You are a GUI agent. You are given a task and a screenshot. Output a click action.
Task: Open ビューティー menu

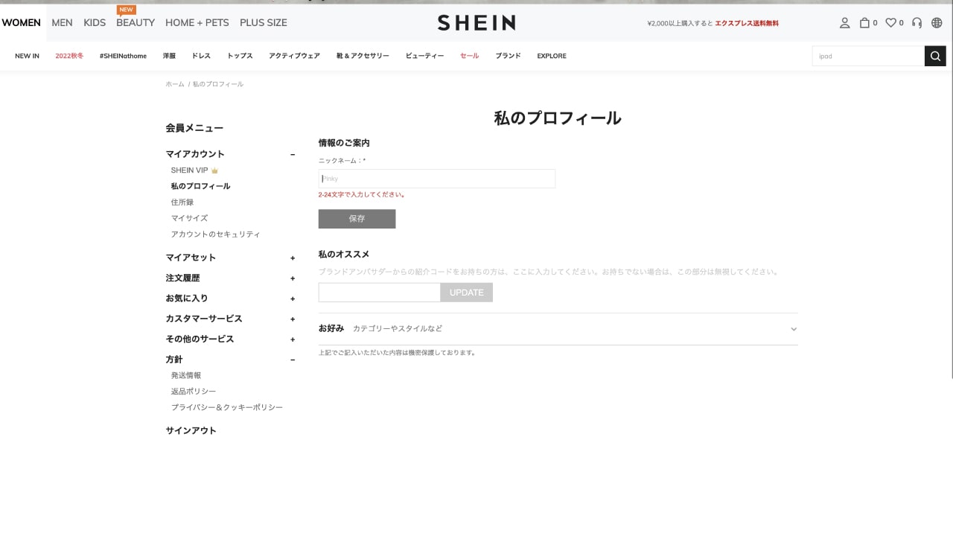point(424,56)
